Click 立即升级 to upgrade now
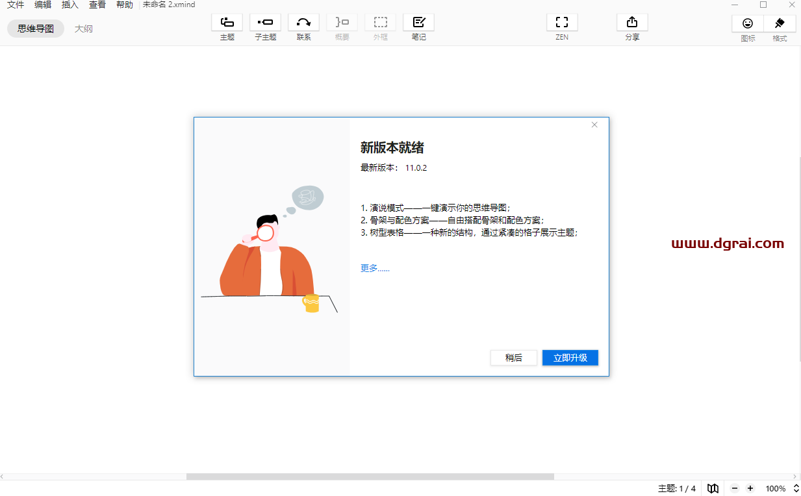Screen dimensions: 801x496 (570, 358)
